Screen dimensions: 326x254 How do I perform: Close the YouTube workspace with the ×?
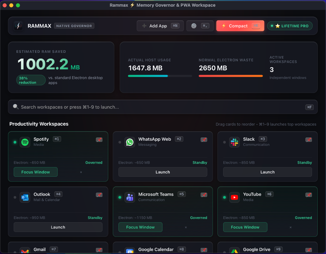coord(291,227)
